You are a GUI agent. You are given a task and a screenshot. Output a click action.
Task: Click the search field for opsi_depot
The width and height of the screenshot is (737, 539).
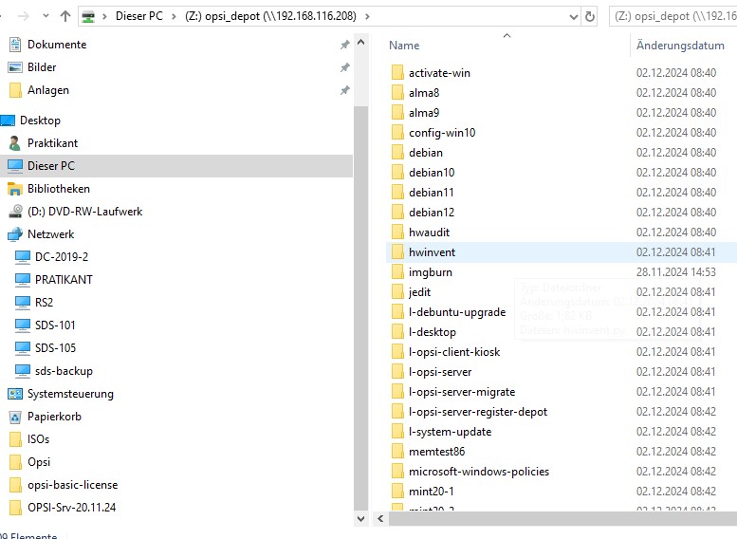tap(673, 16)
